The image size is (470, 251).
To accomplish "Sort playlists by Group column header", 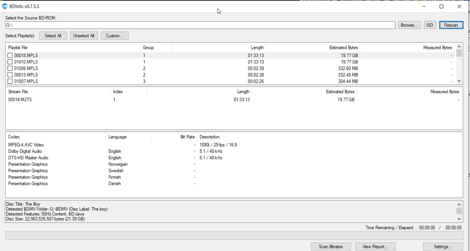I will 156,47.
